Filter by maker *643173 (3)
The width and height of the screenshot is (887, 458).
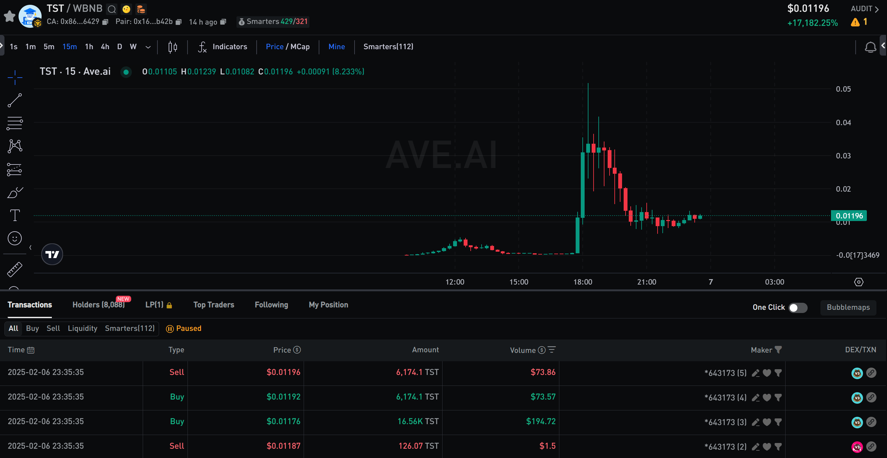click(x=778, y=422)
